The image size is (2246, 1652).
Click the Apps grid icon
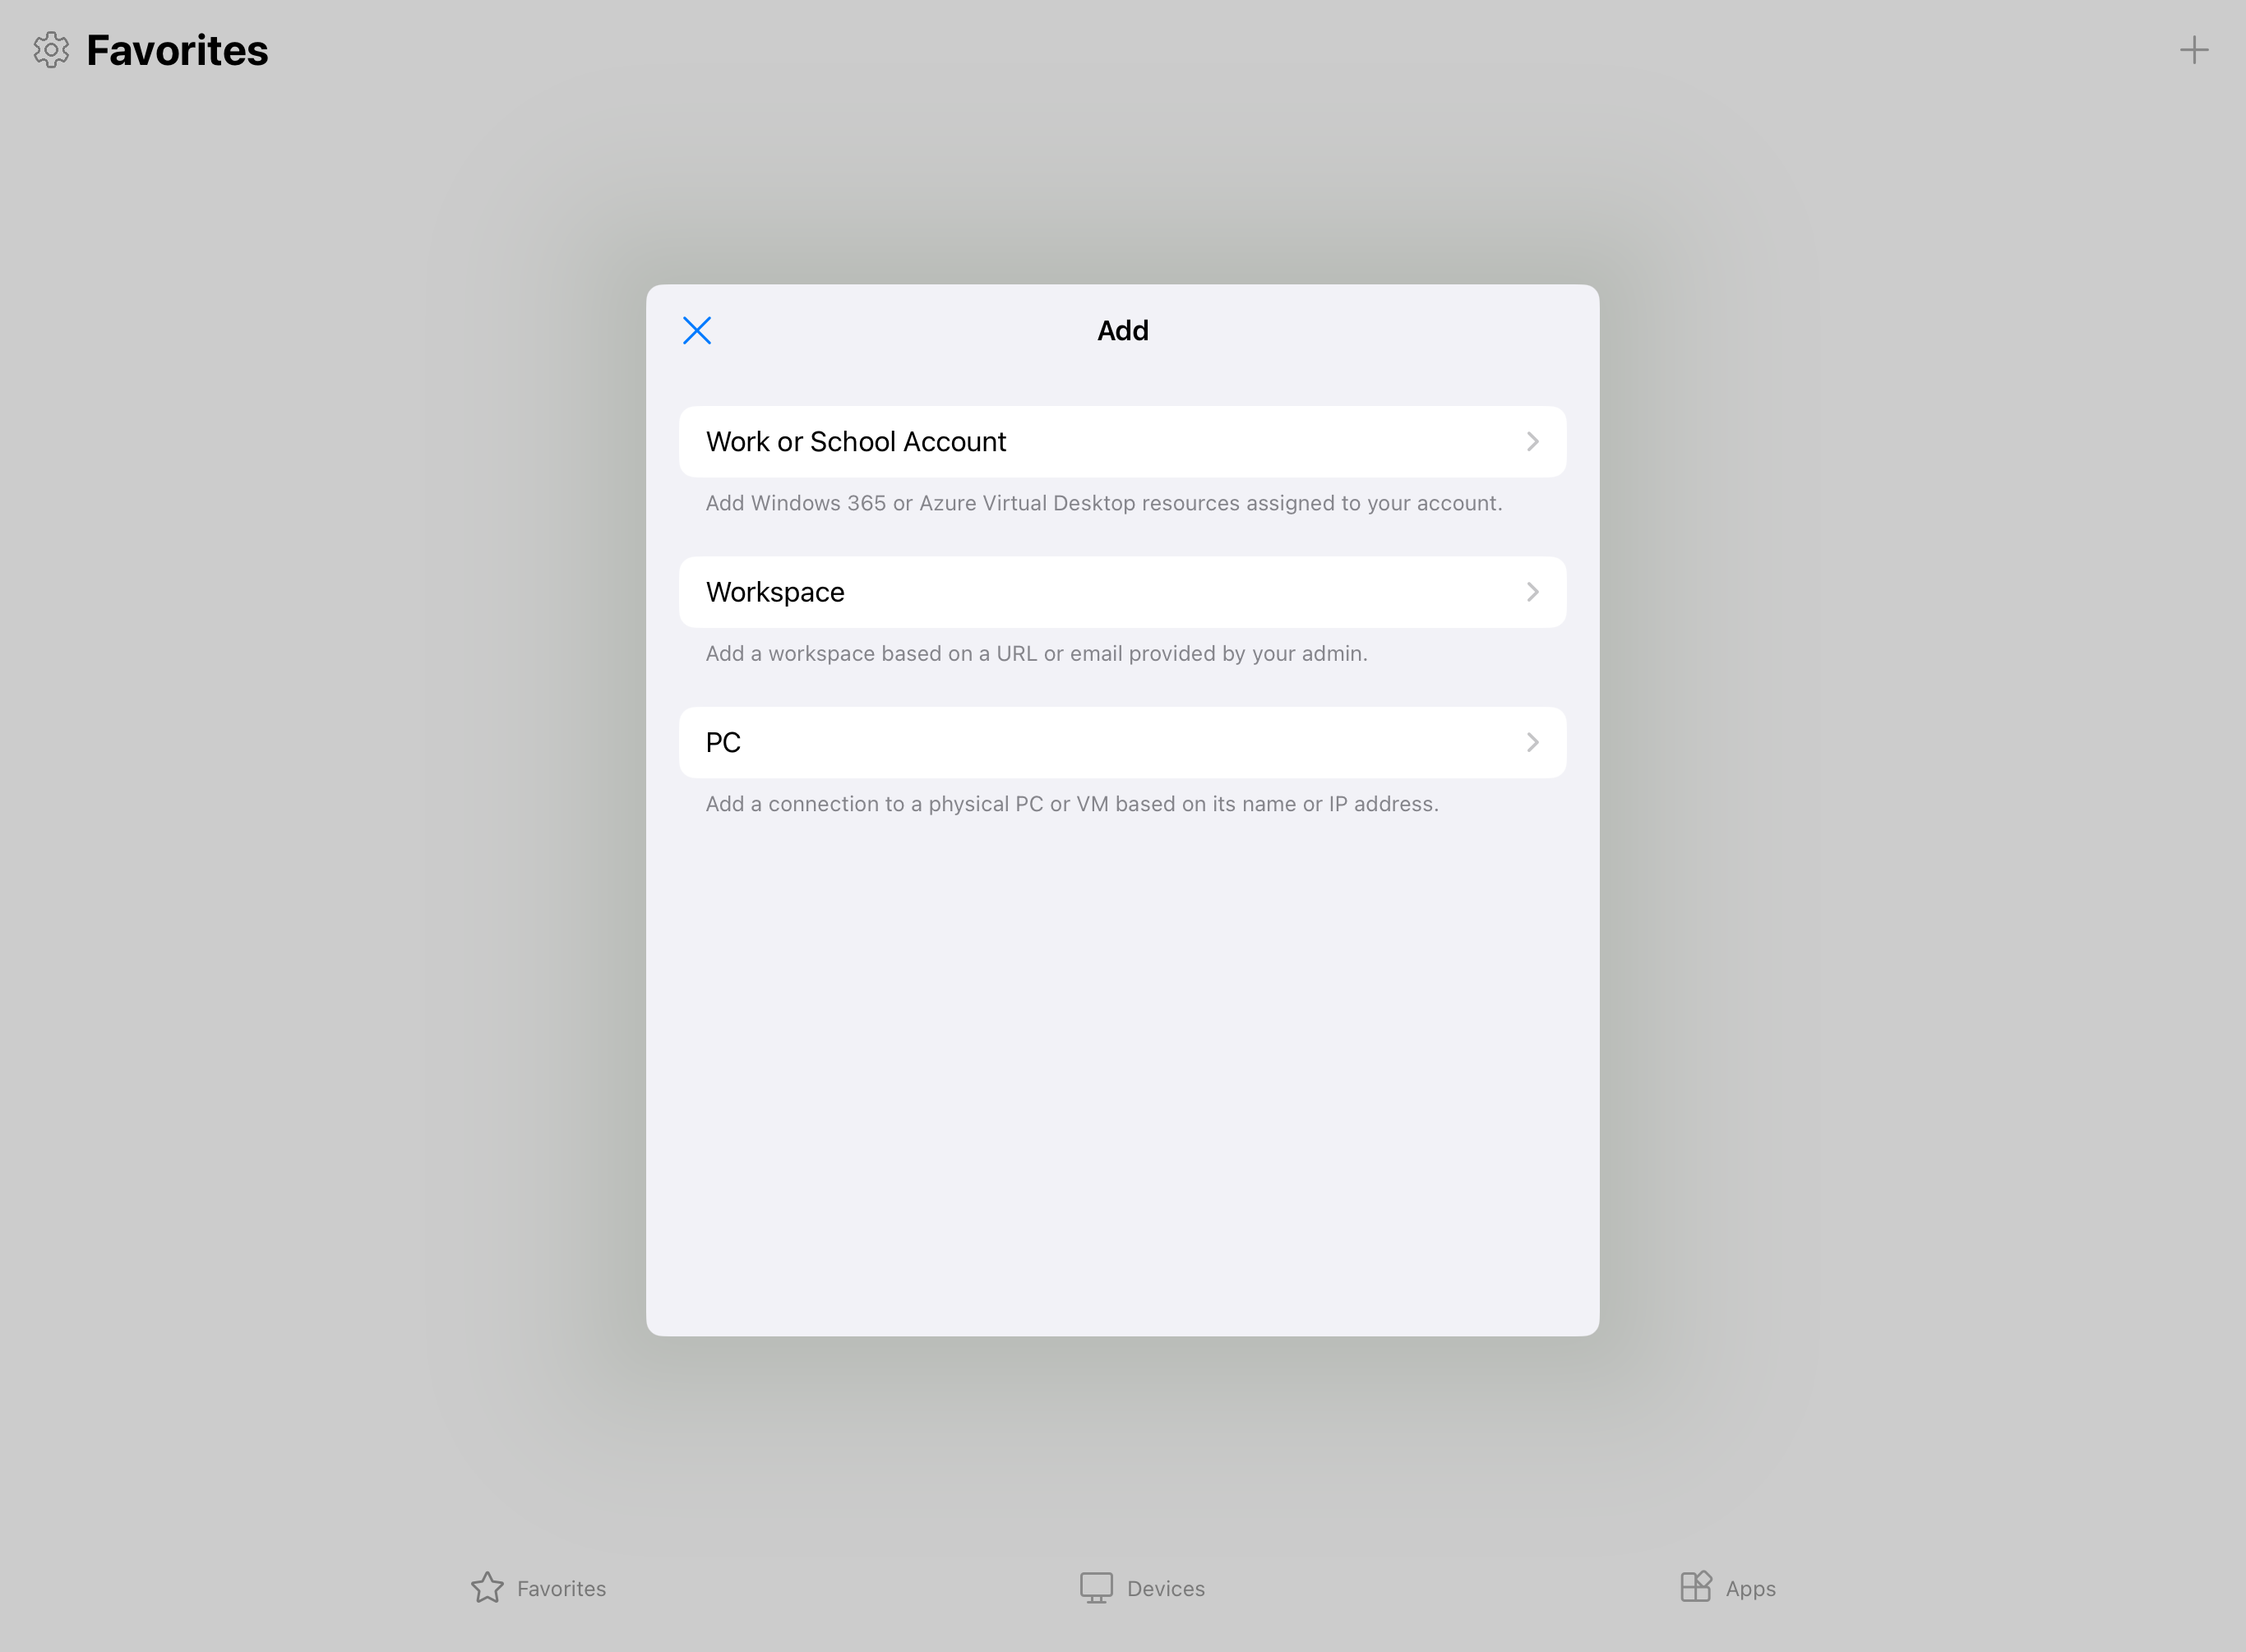click(x=1696, y=1587)
